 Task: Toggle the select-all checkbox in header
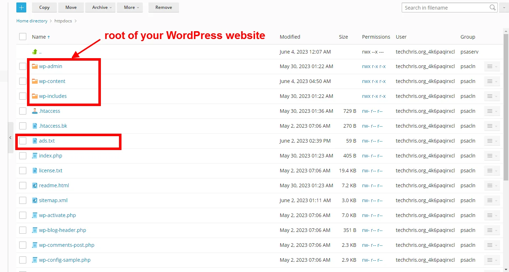23,37
